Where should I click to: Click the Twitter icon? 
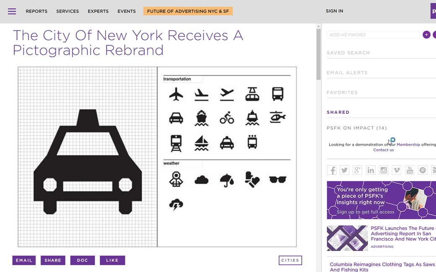click(x=345, y=170)
